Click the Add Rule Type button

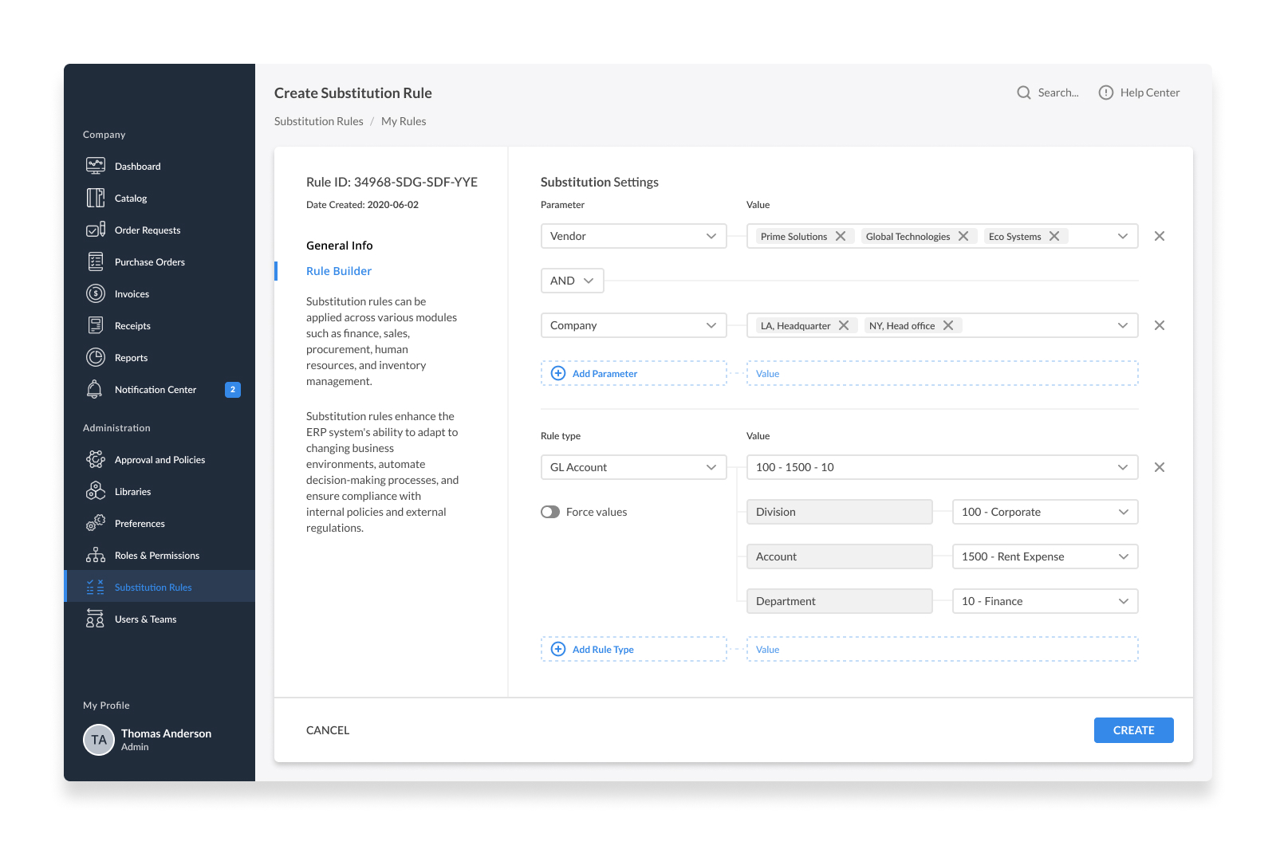(x=634, y=649)
